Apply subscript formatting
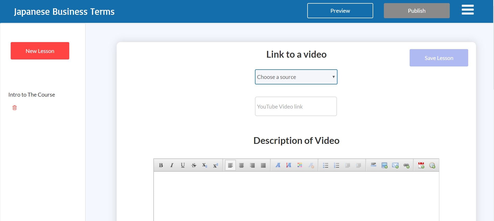 click(205, 165)
